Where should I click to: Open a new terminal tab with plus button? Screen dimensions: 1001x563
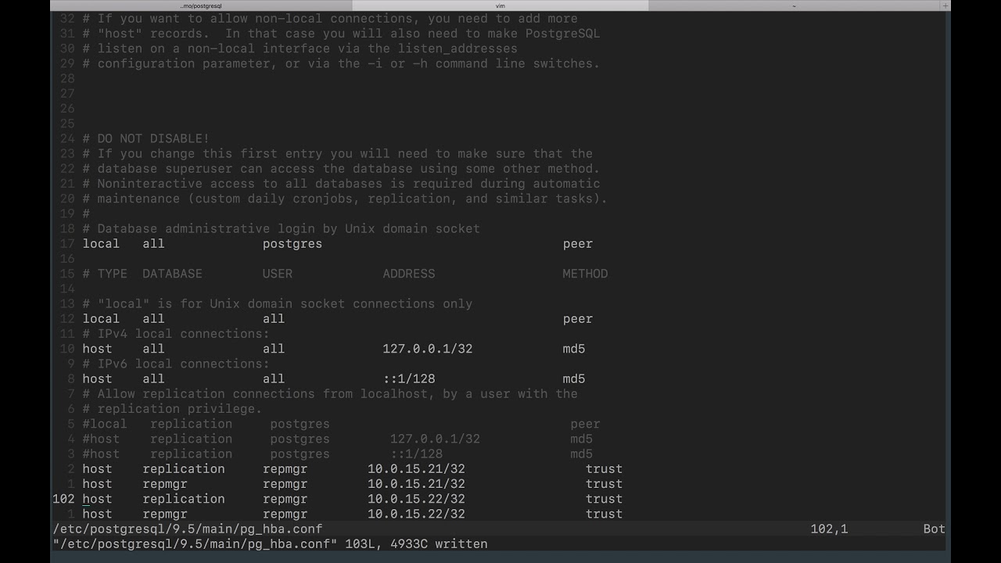pos(945,5)
